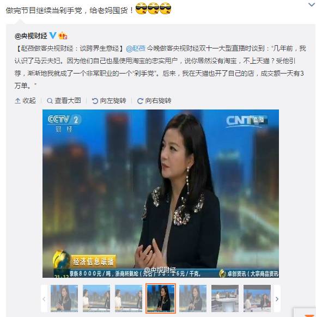The image size is (316, 317).
Task: Collapse the image with 收起
Action: point(26,100)
